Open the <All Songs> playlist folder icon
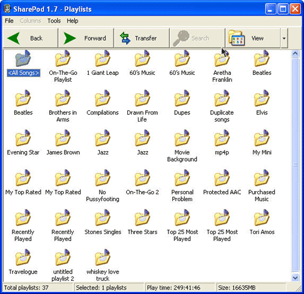The height and width of the screenshot is (294, 304). [x=23, y=58]
